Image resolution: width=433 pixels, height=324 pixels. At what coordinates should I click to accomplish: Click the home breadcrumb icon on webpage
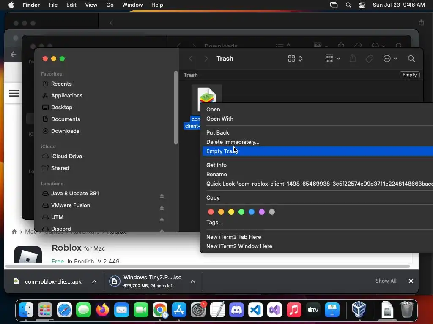pos(14,232)
